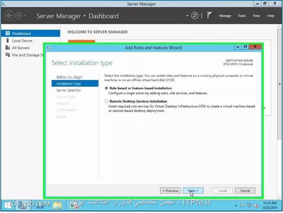This screenshot has height=213, width=283.
Task: Open the Tools menu
Action: click(242, 16)
